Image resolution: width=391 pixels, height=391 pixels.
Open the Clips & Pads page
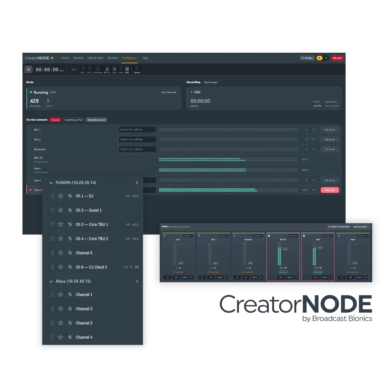pos(95,58)
